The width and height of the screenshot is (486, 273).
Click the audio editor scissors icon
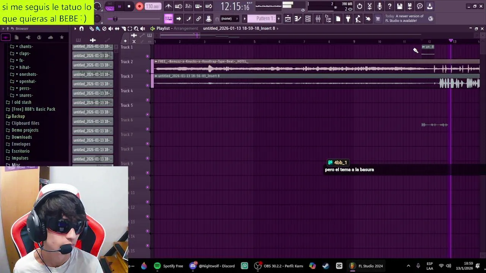coord(369,6)
